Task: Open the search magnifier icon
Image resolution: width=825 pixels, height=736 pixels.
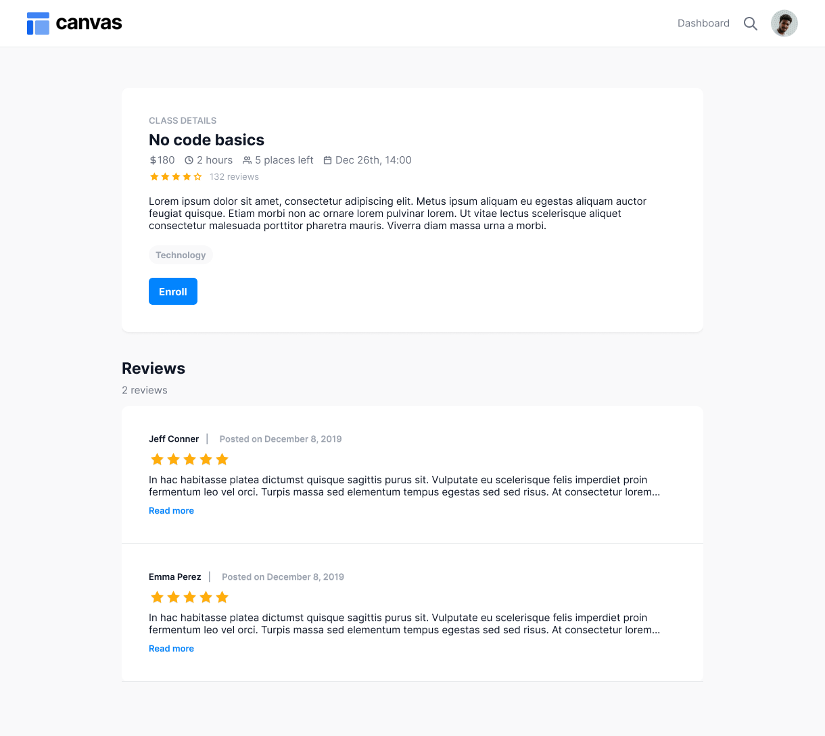Action: (750, 24)
